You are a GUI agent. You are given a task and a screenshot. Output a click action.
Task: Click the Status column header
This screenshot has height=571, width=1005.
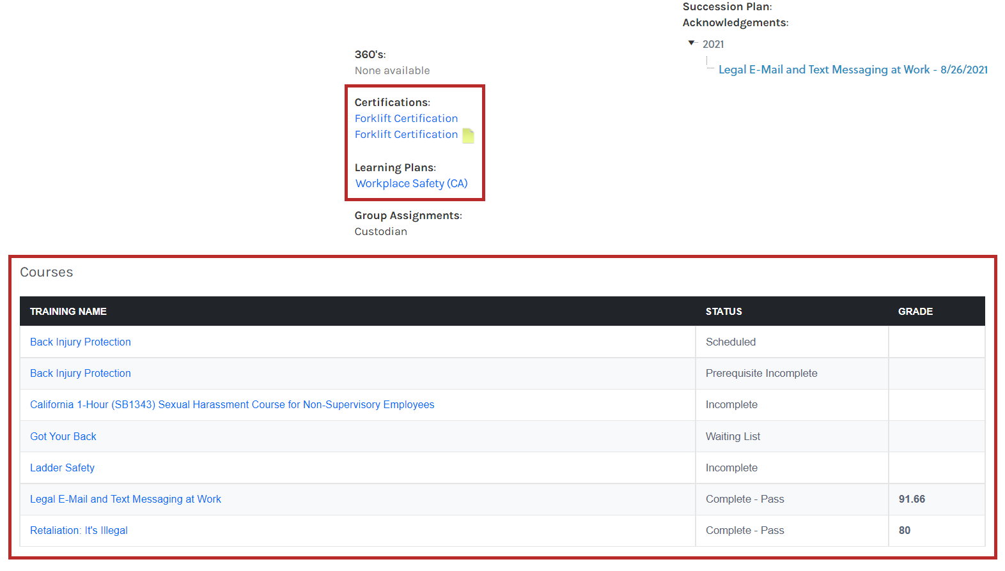pos(724,311)
